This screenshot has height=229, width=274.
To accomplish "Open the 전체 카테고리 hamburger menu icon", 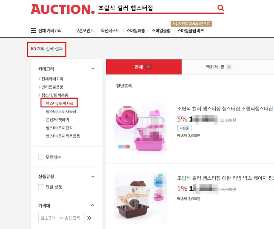I will [33, 31].
